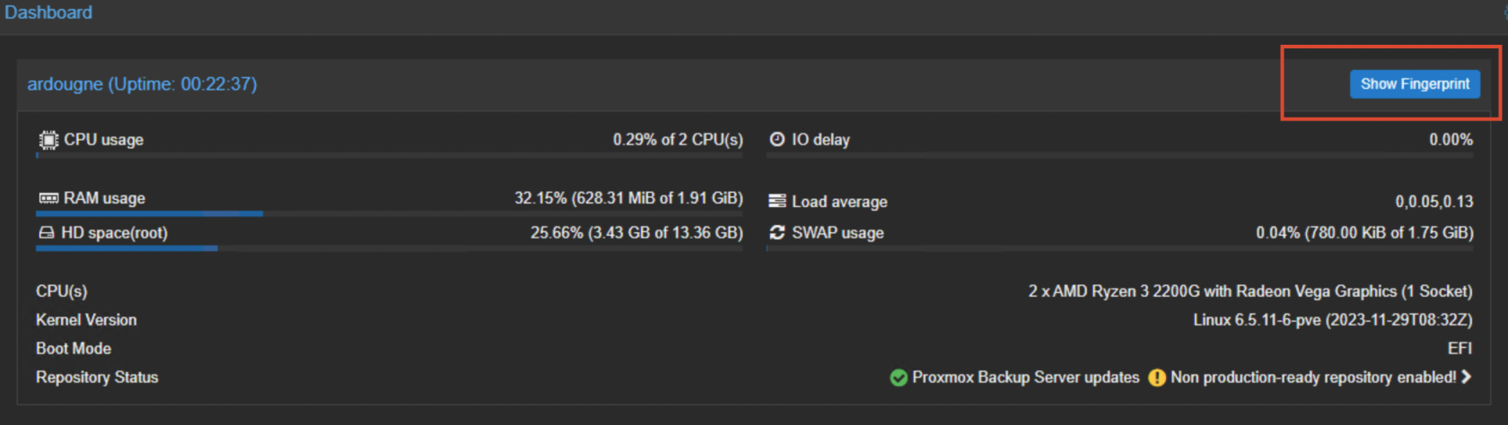Viewport: 1508px width, 425px height.
Task: Click the Show Fingerprint button
Action: pos(1415,84)
